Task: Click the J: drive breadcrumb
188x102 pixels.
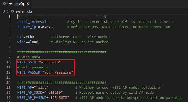Action: tap(5, 11)
